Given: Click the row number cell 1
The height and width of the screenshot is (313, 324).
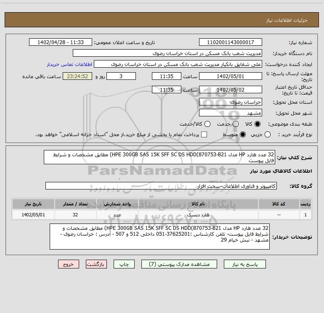Looking at the screenshot, I should pyautogui.click(x=305, y=215).
